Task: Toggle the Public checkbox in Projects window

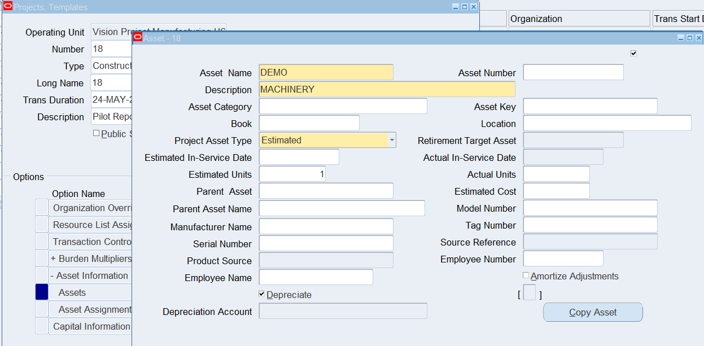Action: click(x=96, y=133)
